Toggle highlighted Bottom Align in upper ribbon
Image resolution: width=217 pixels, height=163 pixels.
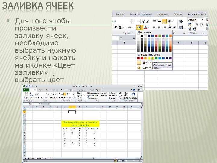click(164, 21)
